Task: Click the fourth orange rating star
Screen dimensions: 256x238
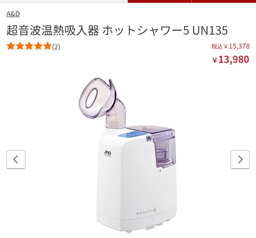Action: tap(38, 46)
